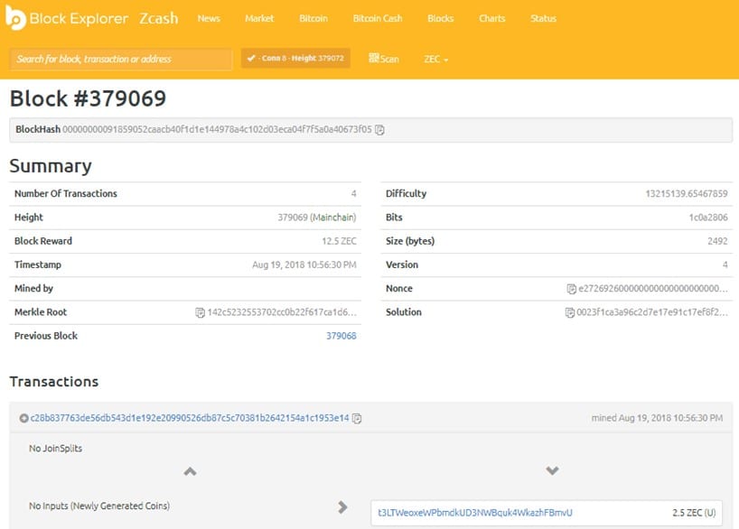Open the News menu item

tap(209, 18)
